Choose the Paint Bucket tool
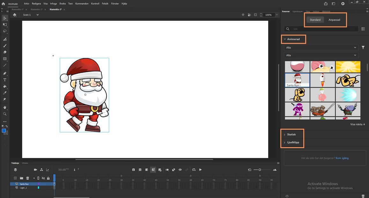369x198 pixels. coord(5,86)
